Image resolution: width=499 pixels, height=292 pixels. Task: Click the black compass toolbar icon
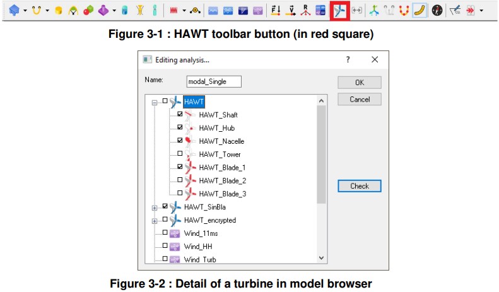pos(436,11)
